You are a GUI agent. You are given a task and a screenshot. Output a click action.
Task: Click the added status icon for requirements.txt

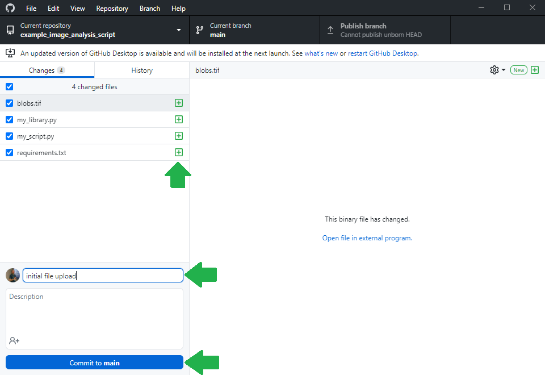pyautogui.click(x=179, y=152)
